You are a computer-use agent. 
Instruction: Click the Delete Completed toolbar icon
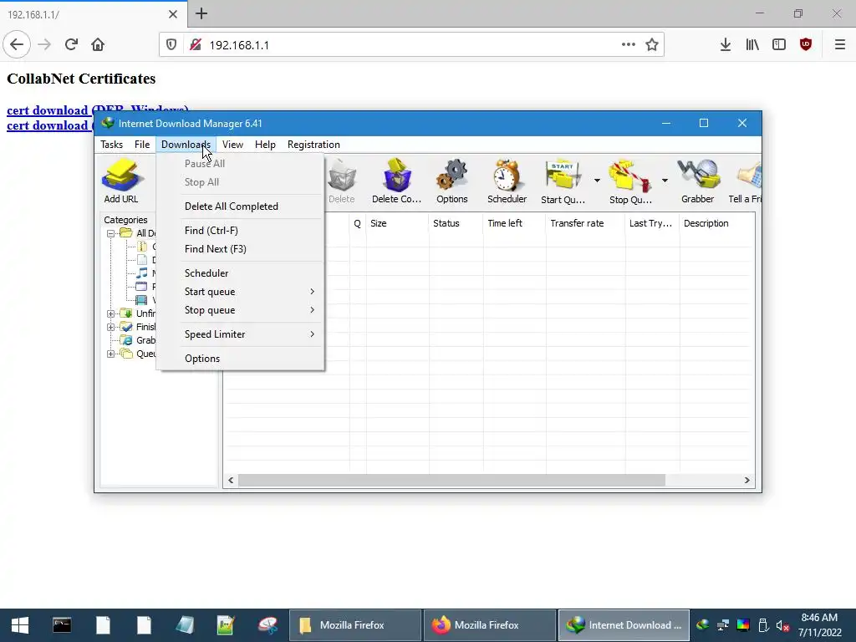[397, 181]
